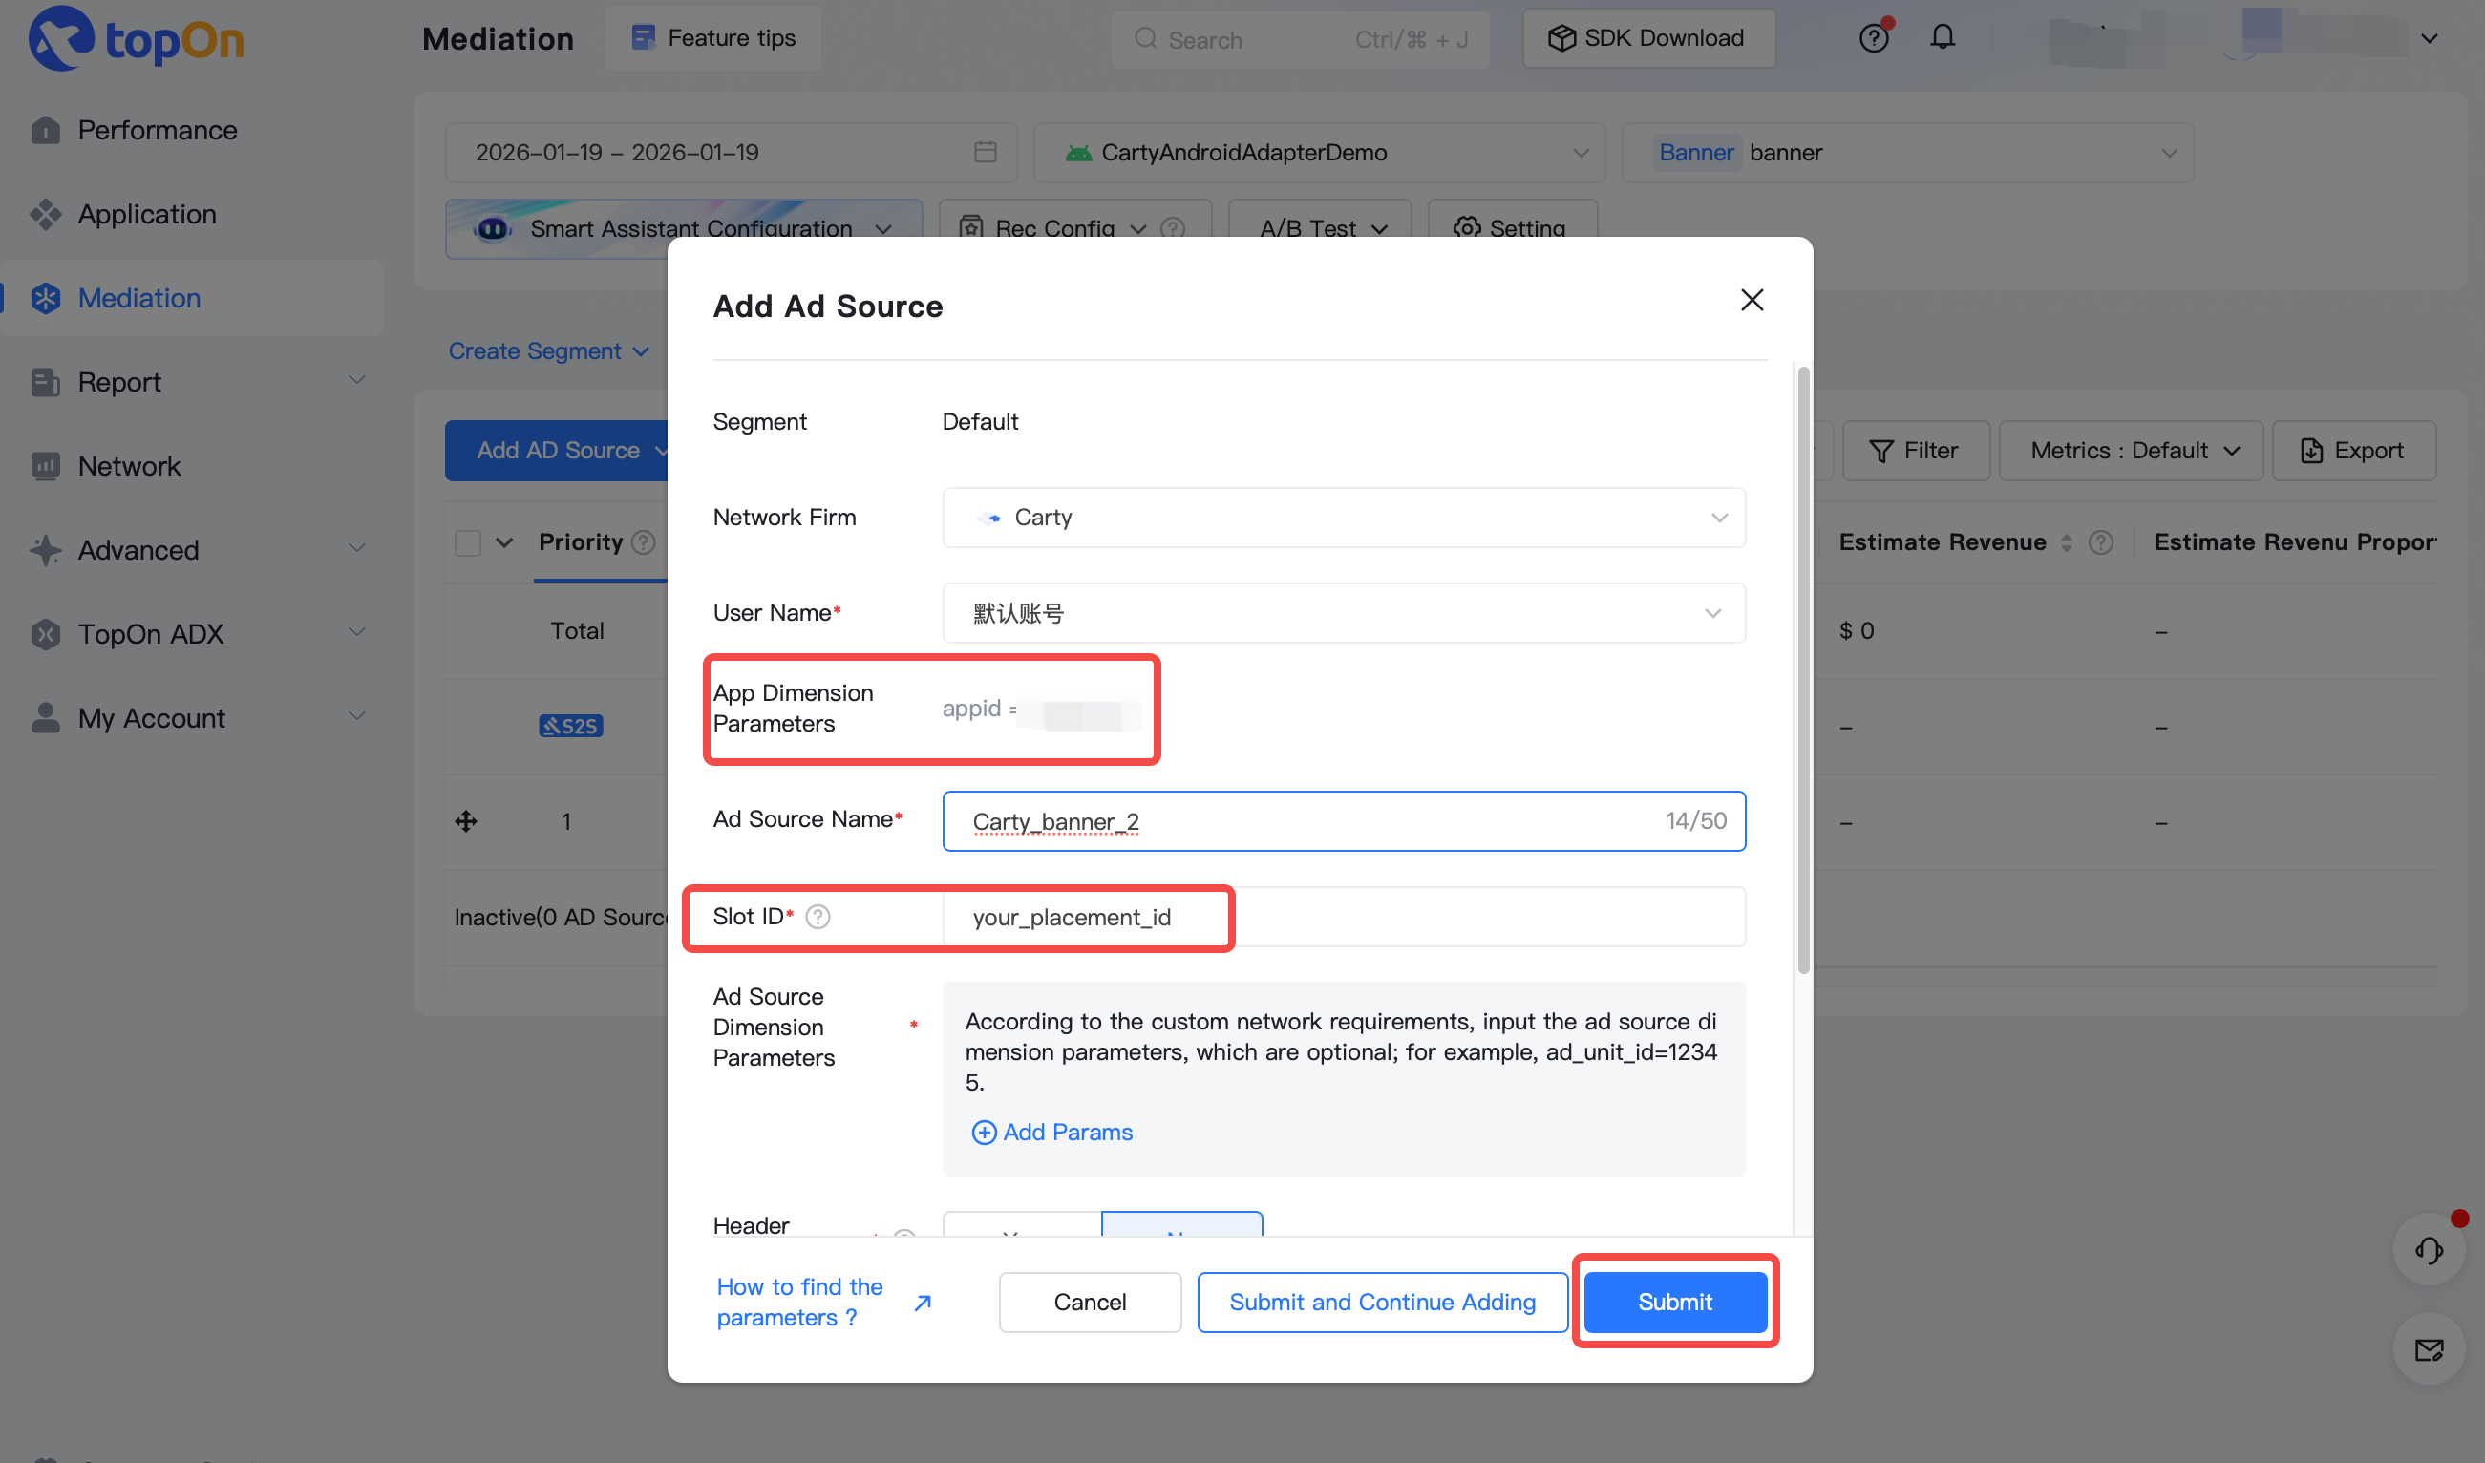Click the notification bell icon
Screen dimensions: 2485x1463
(1942, 37)
